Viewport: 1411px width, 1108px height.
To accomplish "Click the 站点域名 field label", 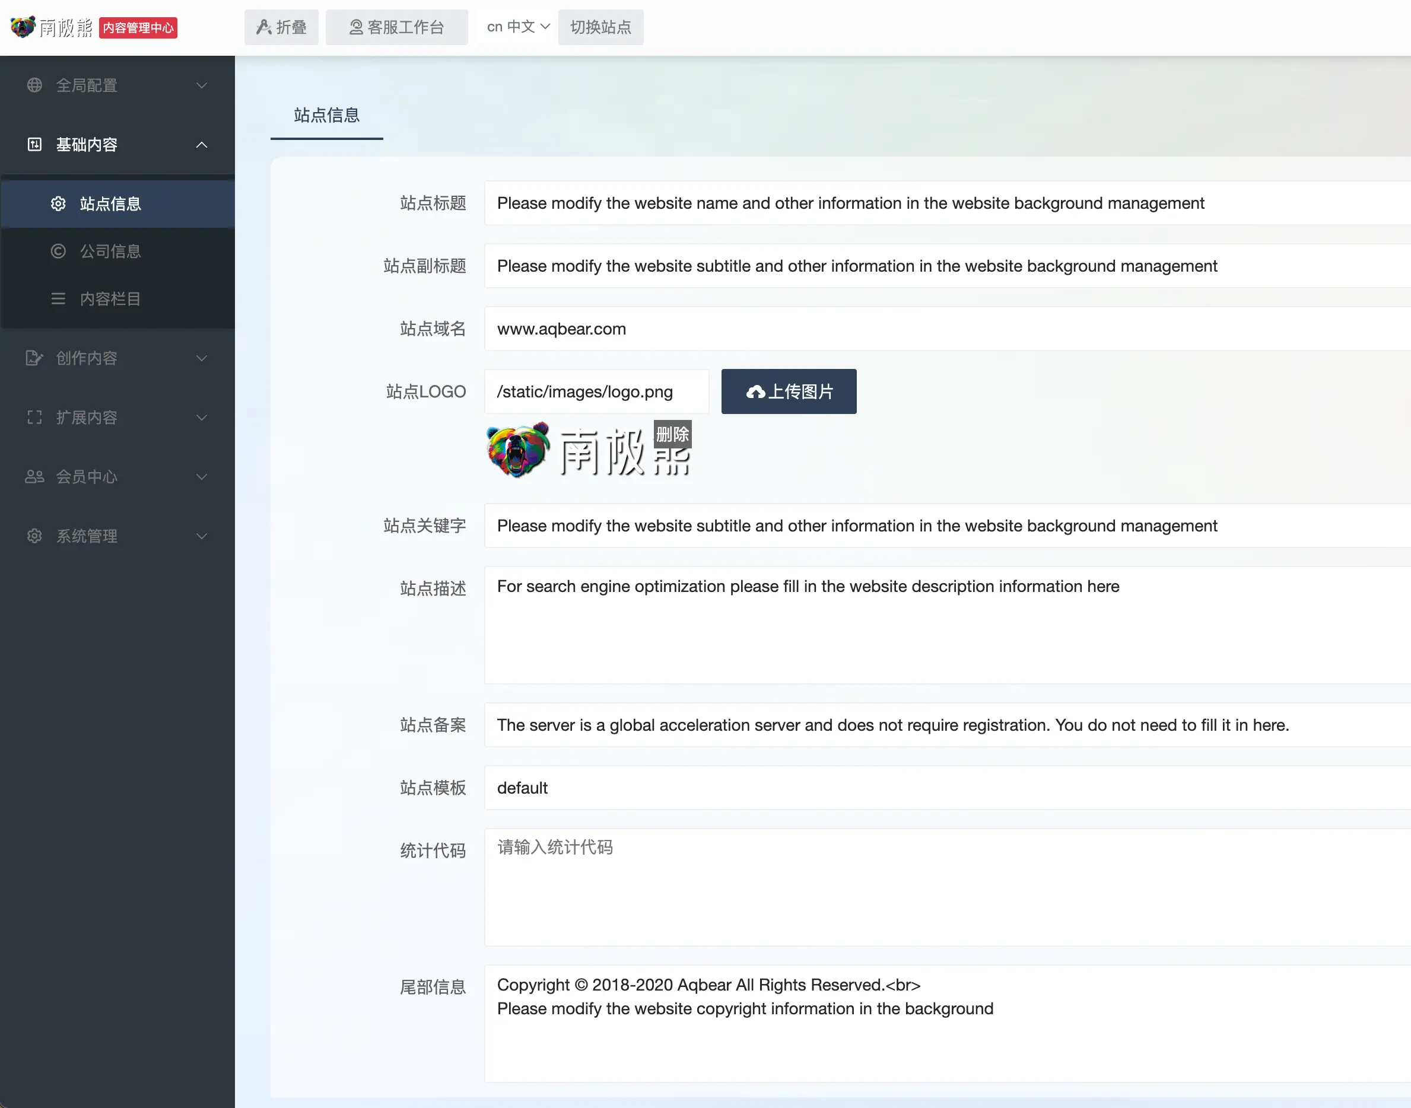I will point(433,329).
